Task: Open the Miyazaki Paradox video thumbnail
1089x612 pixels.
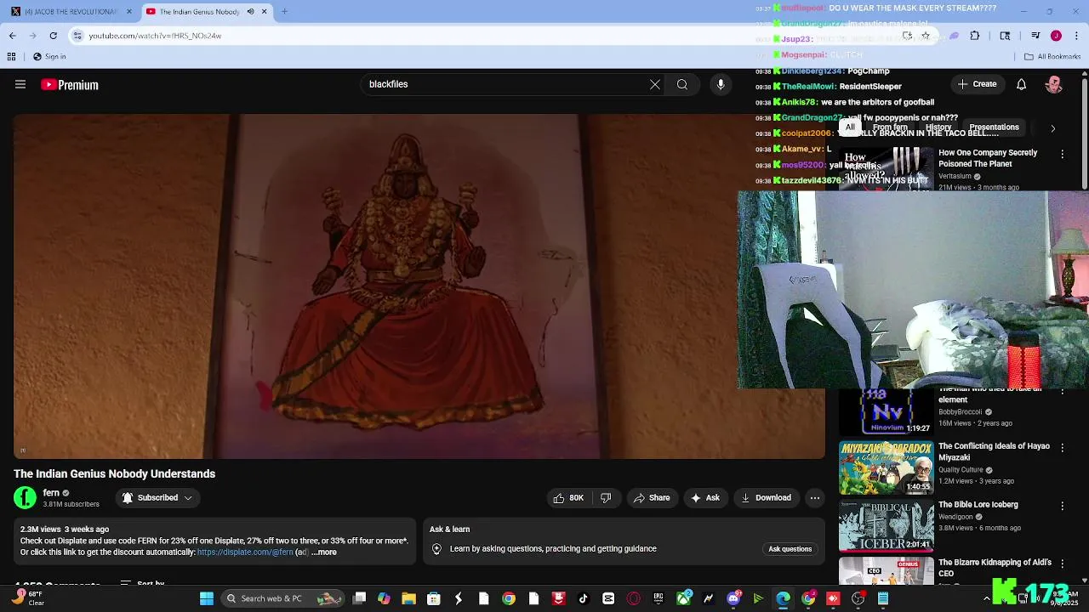Action: pos(887,467)
